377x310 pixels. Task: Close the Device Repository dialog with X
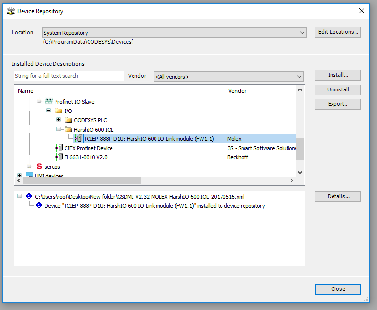click(362, 11)
